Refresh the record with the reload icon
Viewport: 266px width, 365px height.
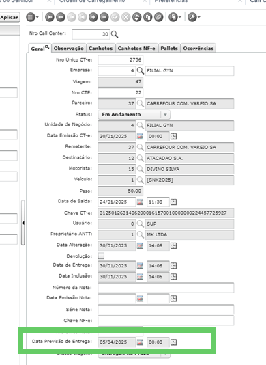click(137, 17)
